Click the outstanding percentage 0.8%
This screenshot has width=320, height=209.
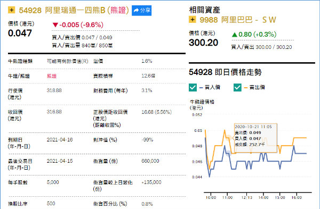coord(147,204)
